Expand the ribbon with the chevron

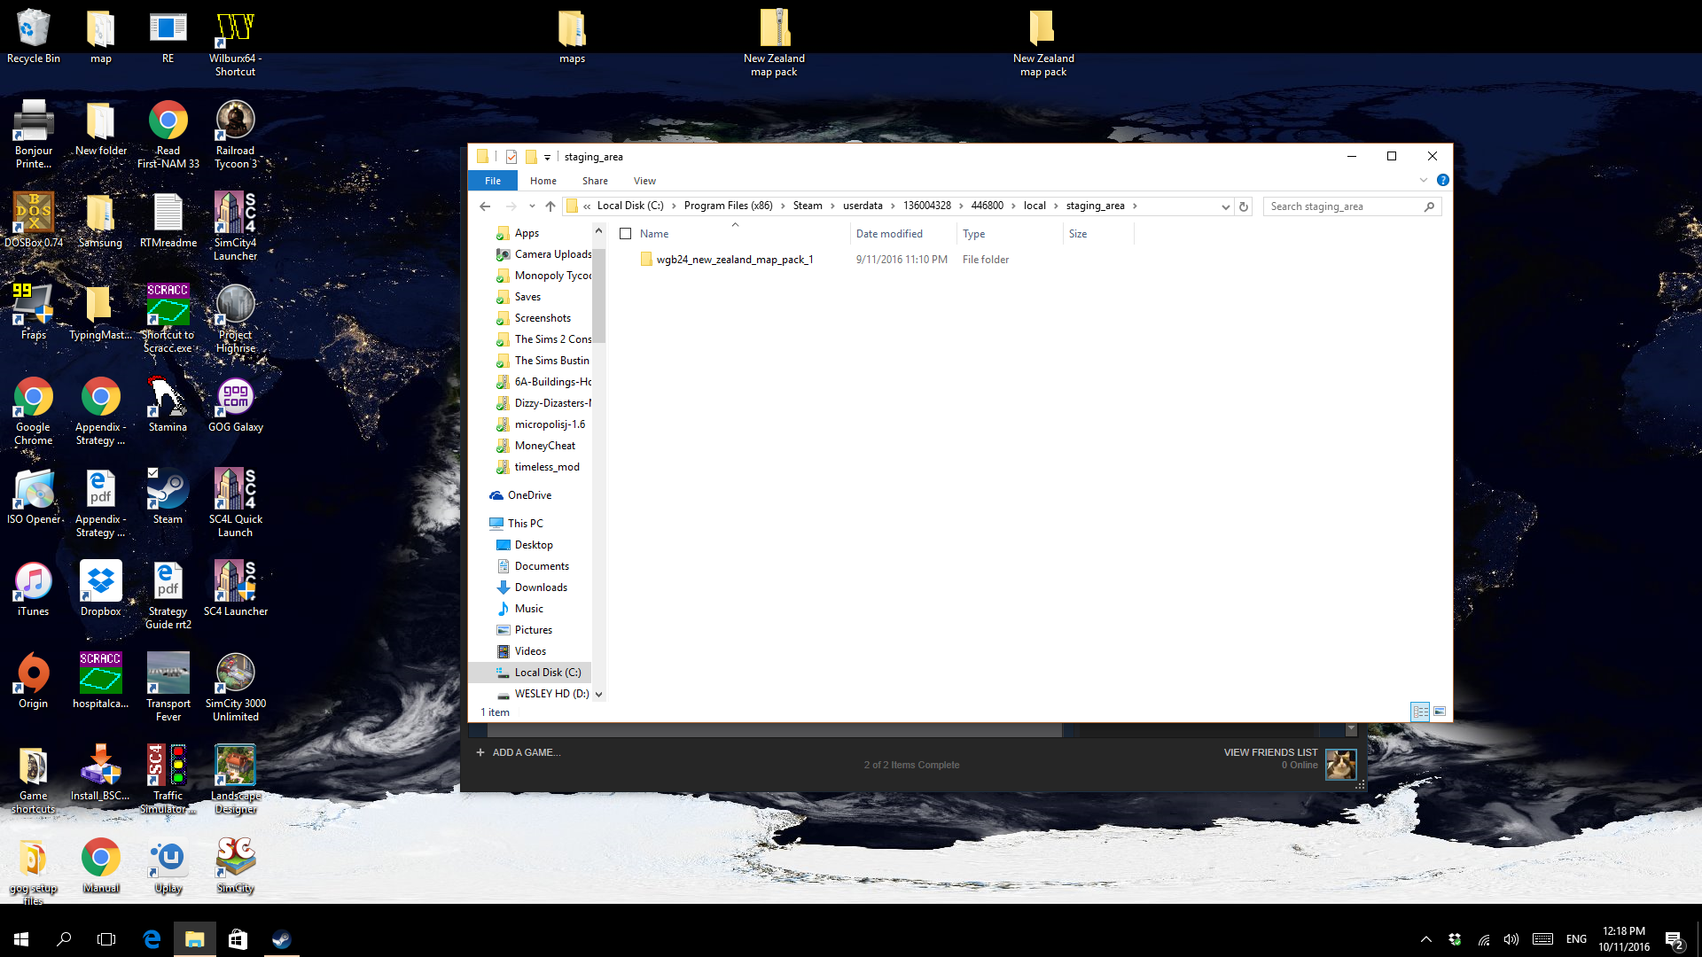(1424, 180)
